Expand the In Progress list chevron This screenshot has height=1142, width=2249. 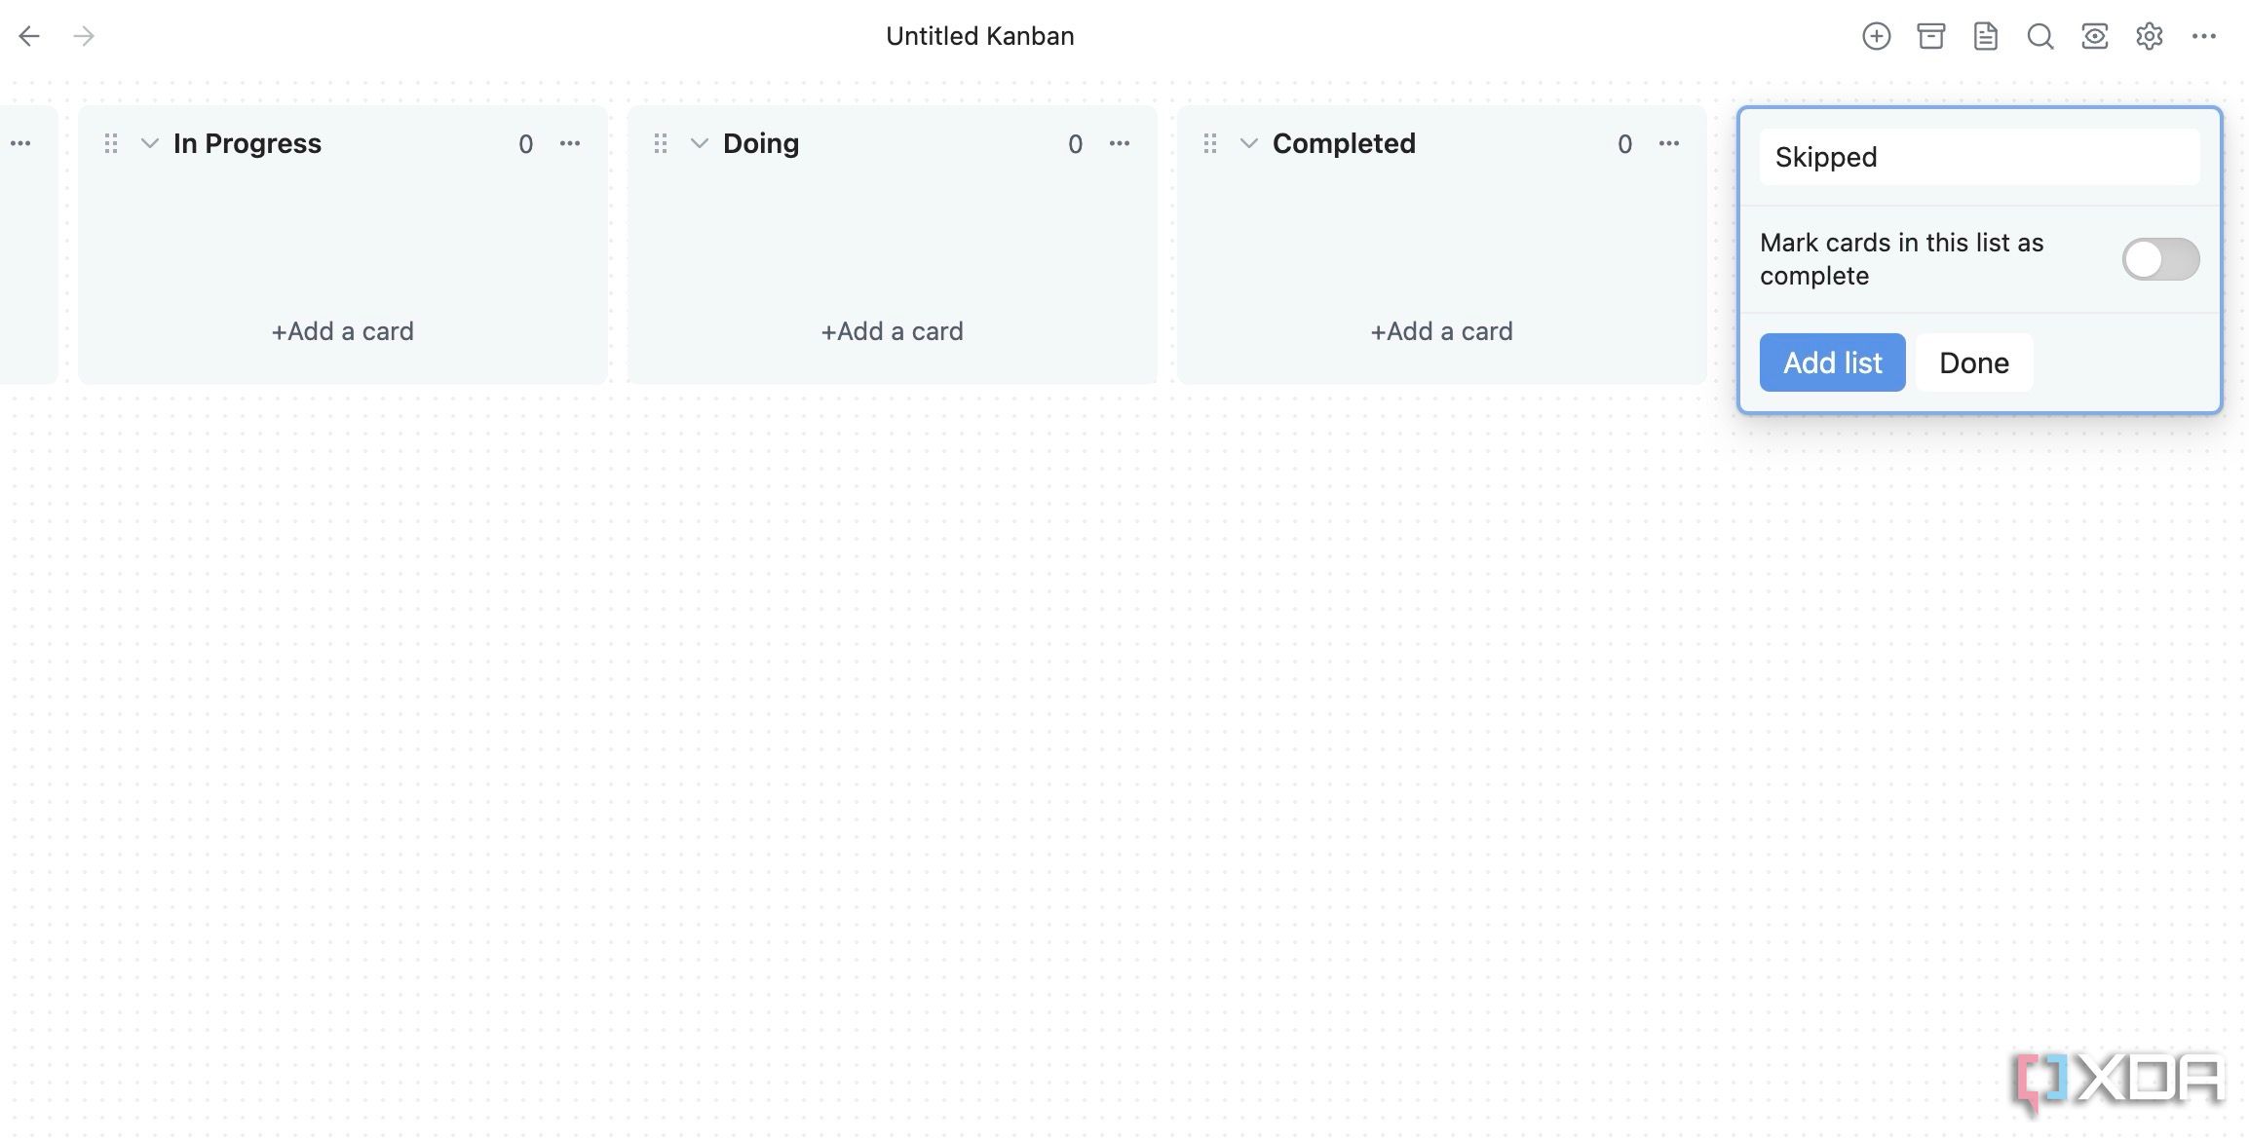[148, 142]
